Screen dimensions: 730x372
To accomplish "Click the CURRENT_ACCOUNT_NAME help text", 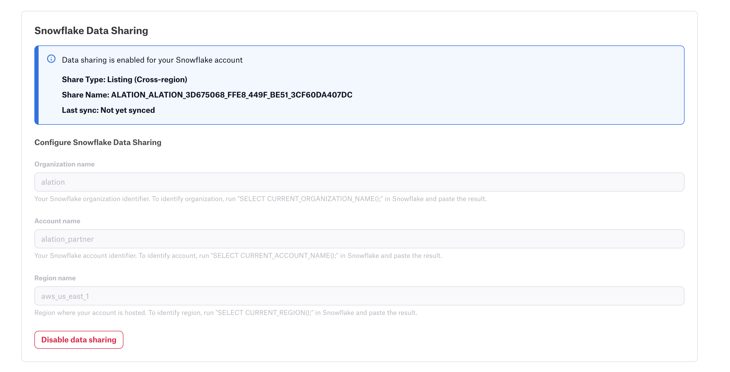I will pyautogui.click(x=238, y=255).
